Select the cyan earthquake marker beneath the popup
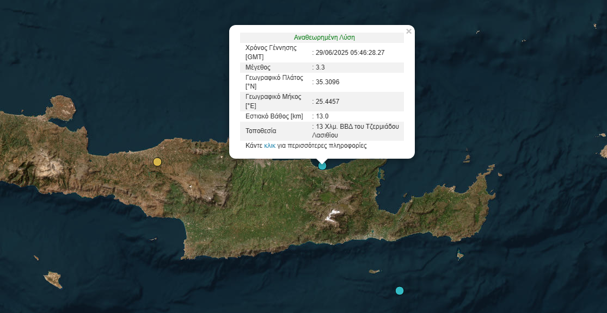This screenshot has width=607, height=313. point(322,165)
